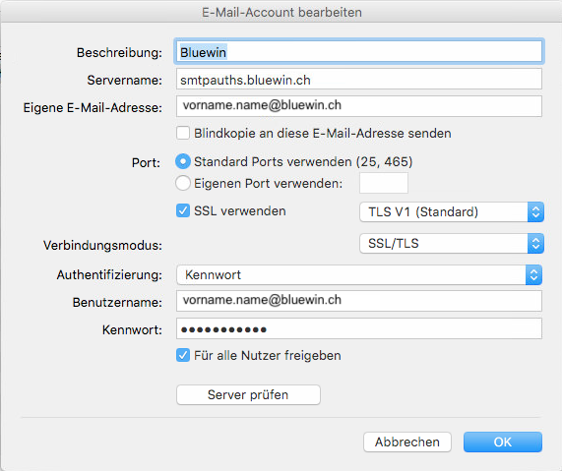Screen dimensions: 562x471
Task: Toggle Für alle Nutzer freigeben checkbox
Action: point(183,355)
